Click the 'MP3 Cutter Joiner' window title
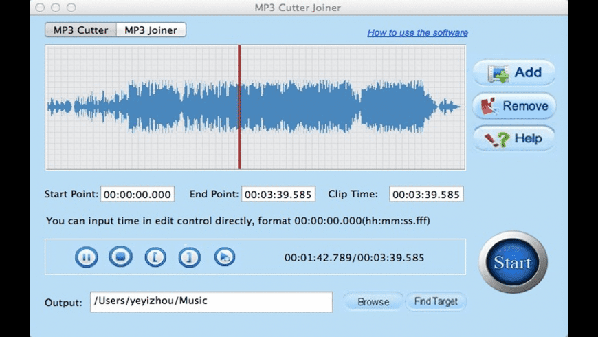Viewport: 598px width, 337px height. (x=298, y=8)
